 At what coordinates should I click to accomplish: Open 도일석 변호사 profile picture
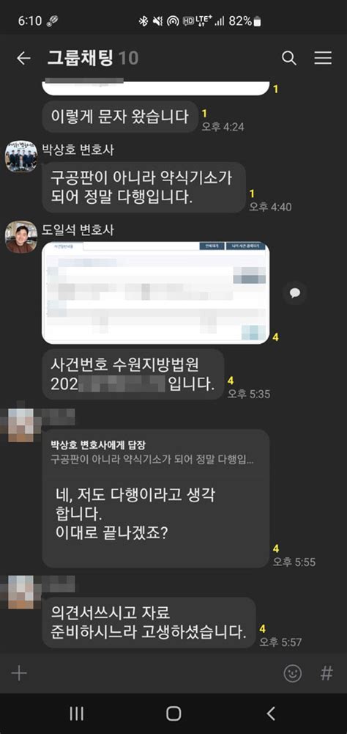pyautogui.click(x=21, y=237)
